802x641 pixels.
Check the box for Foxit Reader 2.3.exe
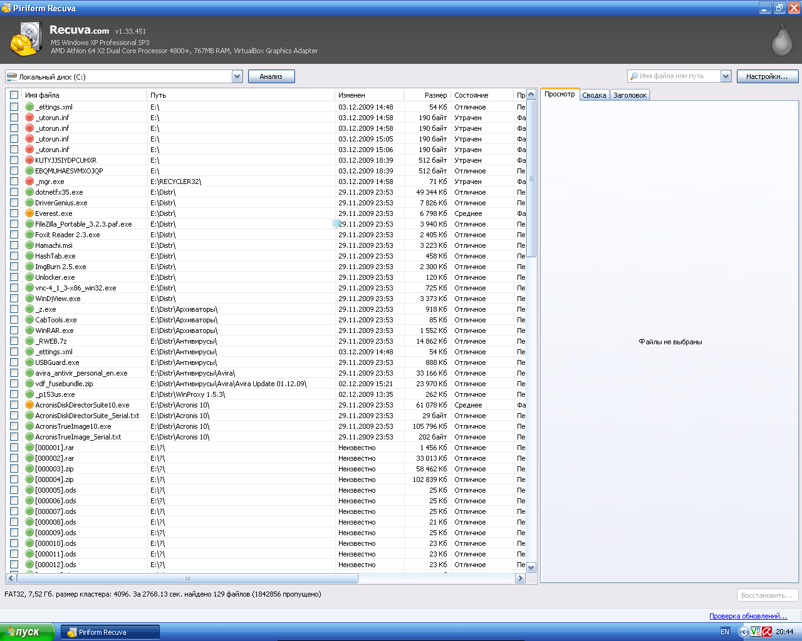pyautogui.click(x=14, y=235)
